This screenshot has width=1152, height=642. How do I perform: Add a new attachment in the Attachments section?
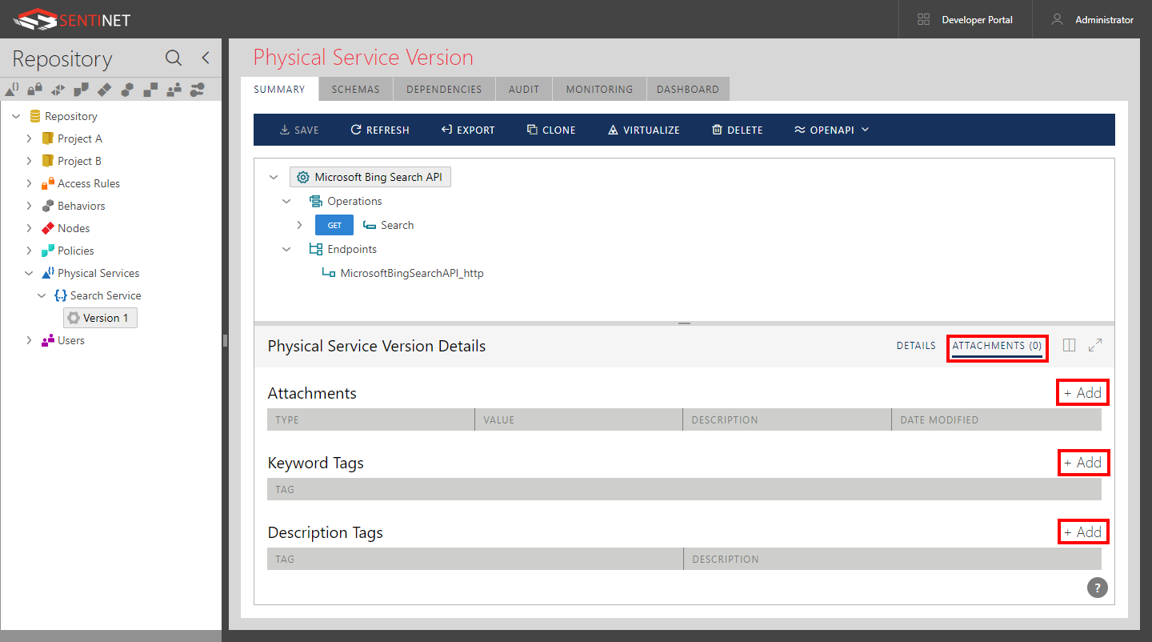[x=1083, y=393]
